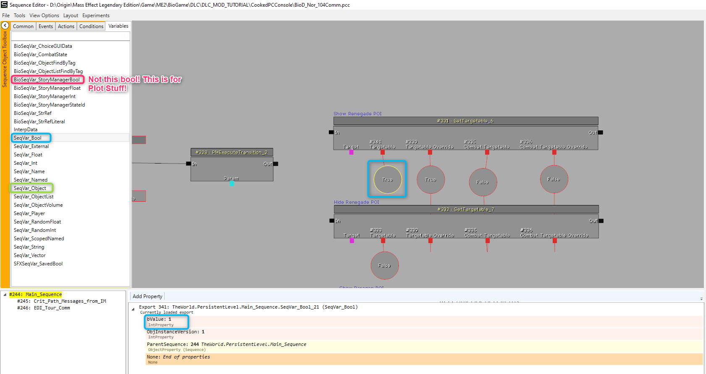Select BioSeqVar_StrRefLiteral entry
This screenshot has width=706, height=374.
tap(39, 122)
